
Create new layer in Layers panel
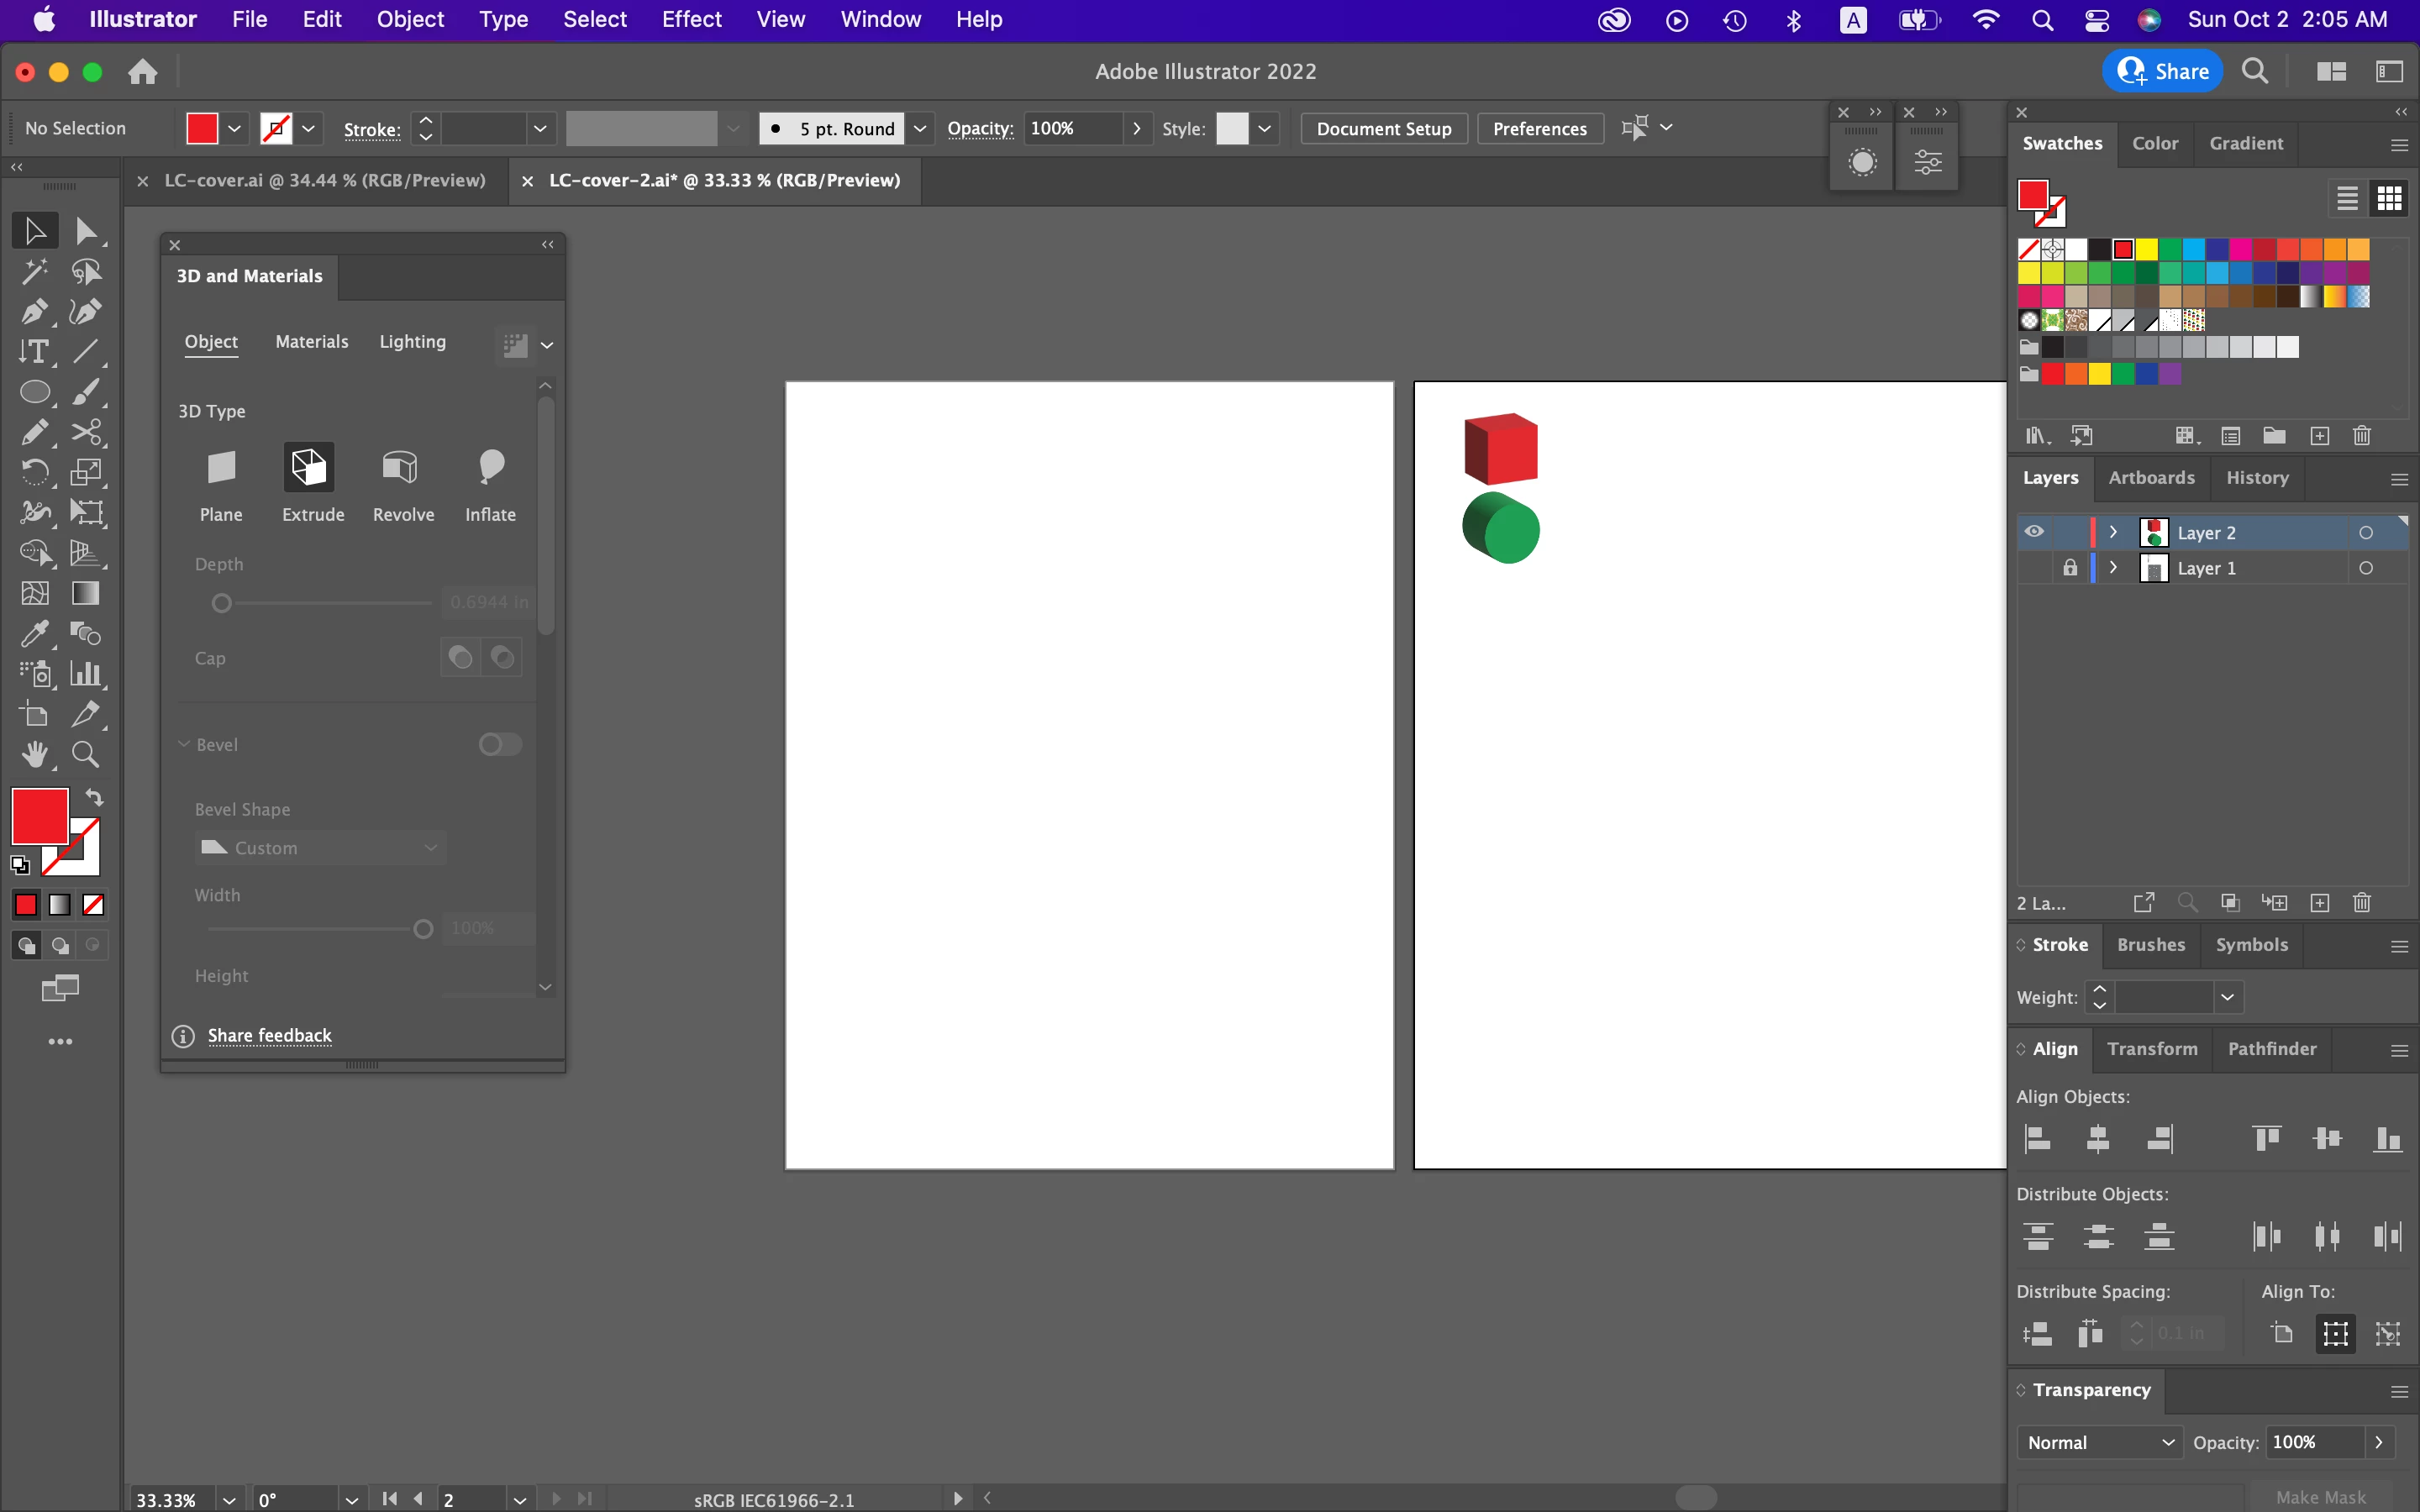2320,903
